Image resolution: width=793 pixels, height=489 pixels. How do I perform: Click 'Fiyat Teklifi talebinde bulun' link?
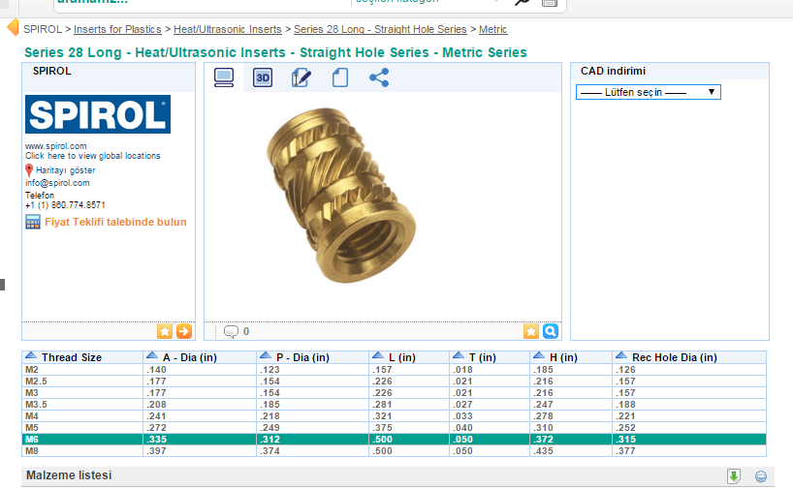114,222
